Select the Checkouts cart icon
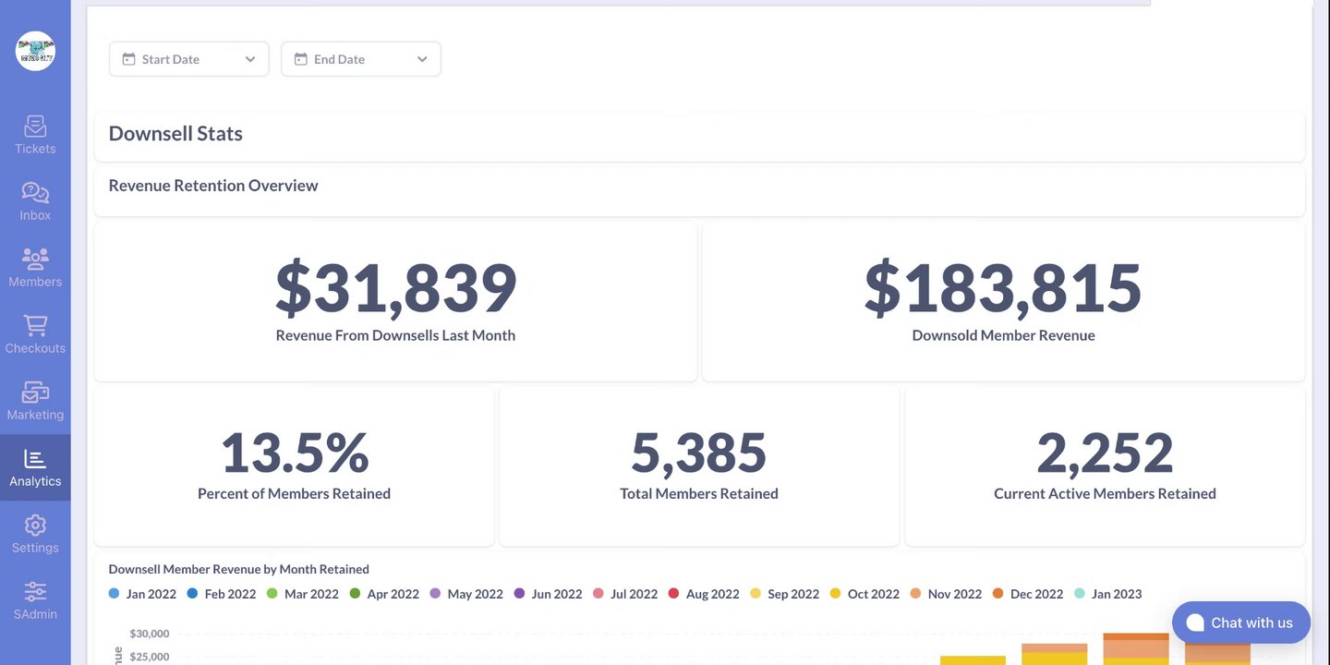The image size is (1330, 665). pyautogui.click(x=35, y=326)
